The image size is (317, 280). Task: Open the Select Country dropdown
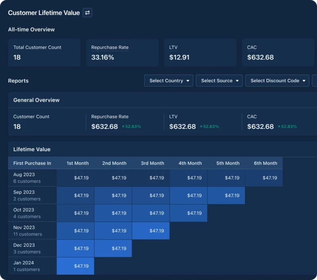point(168,81)
